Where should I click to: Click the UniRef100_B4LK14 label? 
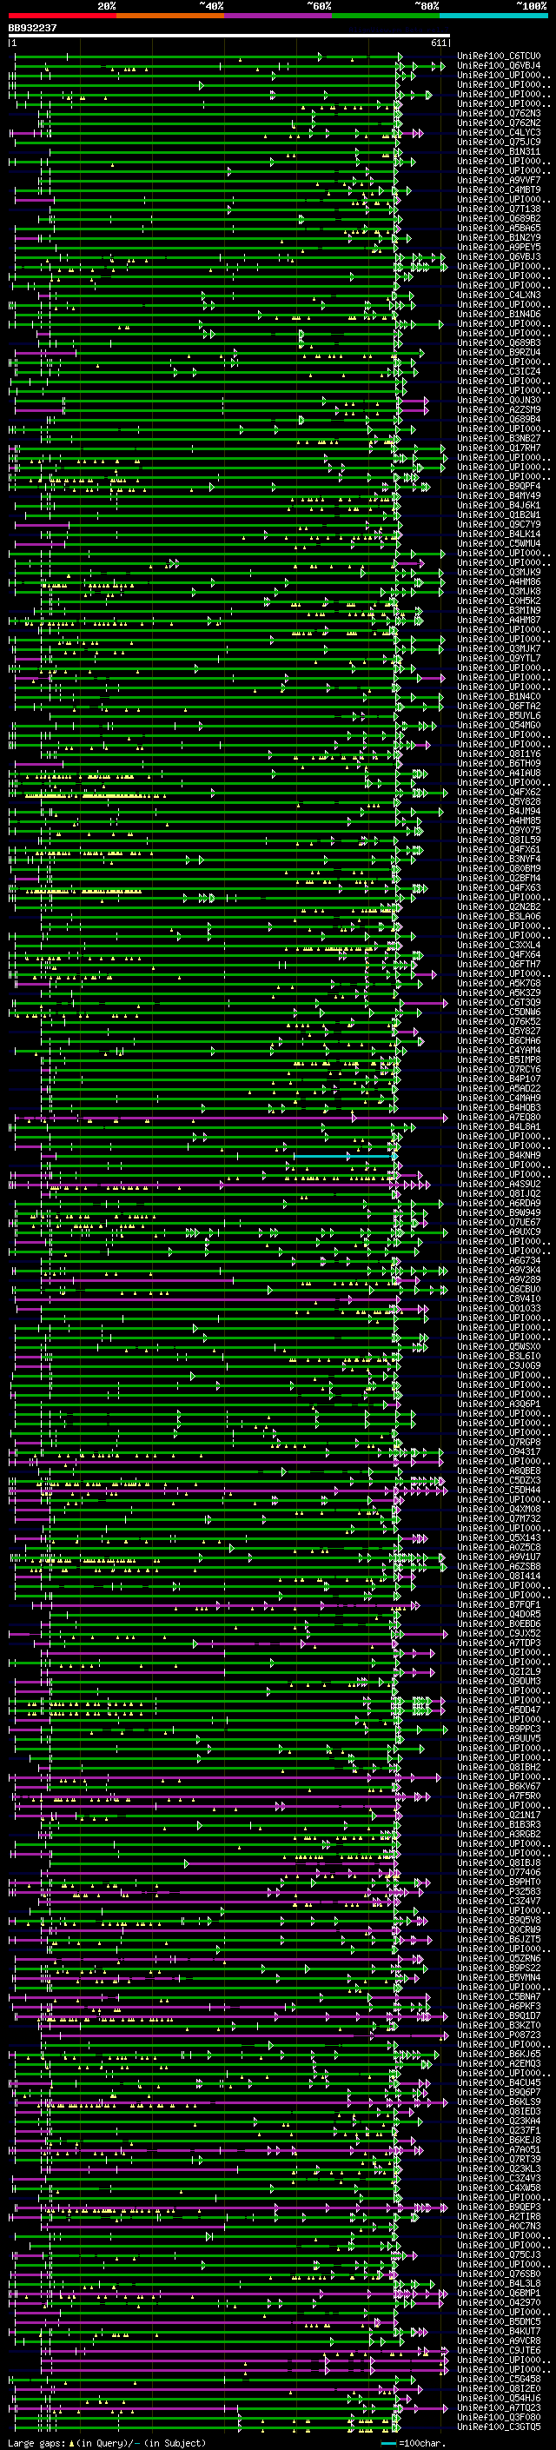[x=499, y=534]
